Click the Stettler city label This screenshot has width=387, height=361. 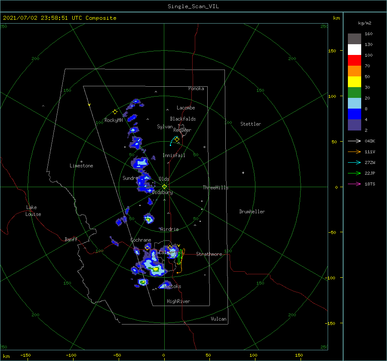pos(251,124)
